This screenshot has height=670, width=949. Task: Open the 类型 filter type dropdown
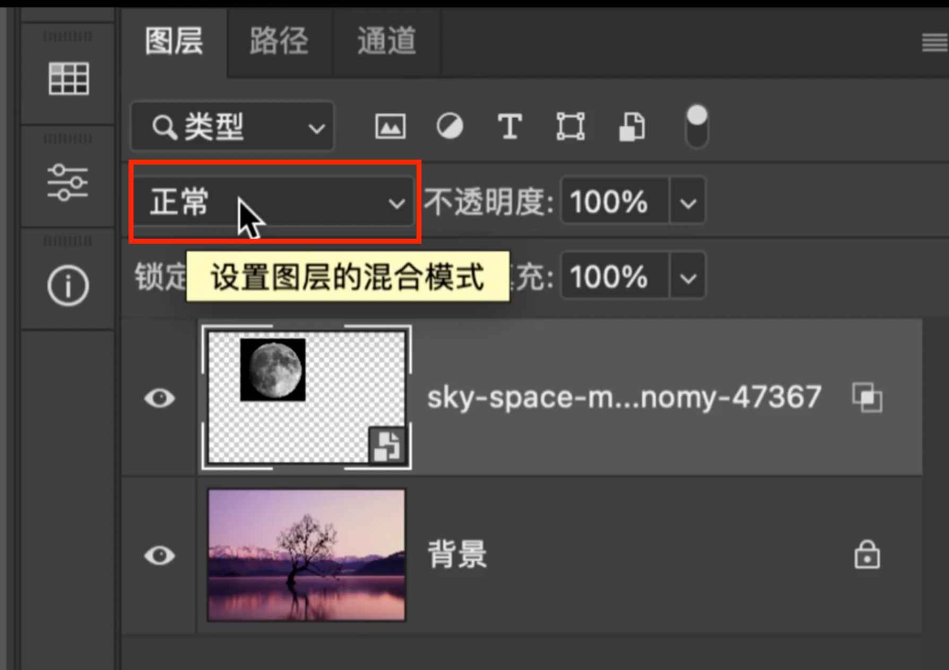point(232,127)
